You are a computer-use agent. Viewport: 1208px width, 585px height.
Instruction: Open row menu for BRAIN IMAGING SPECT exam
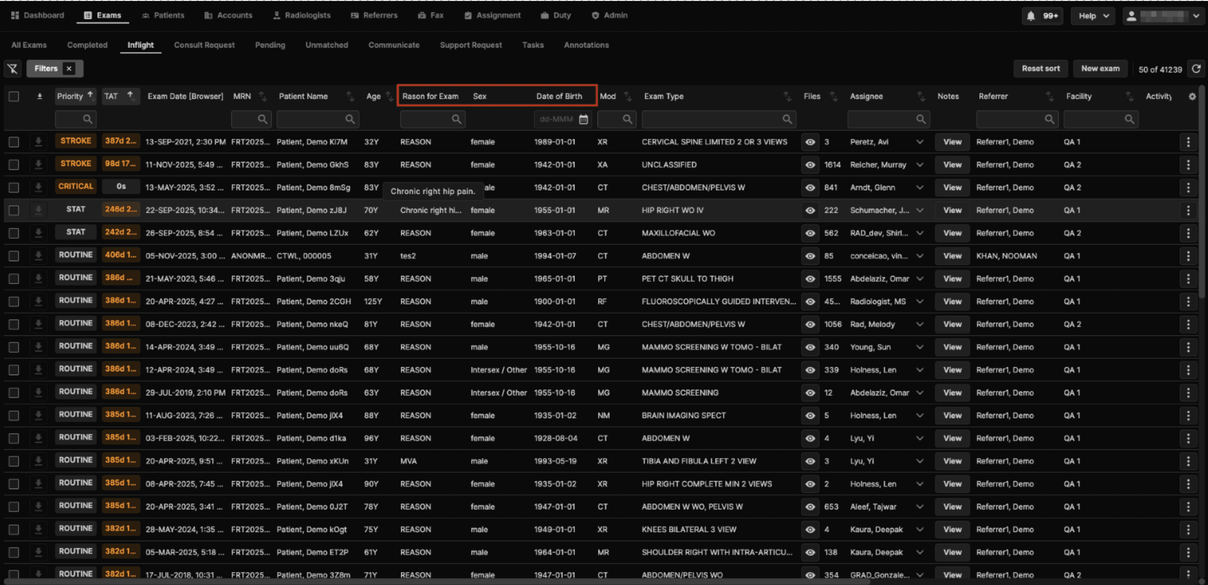(x=1188, y=416)
